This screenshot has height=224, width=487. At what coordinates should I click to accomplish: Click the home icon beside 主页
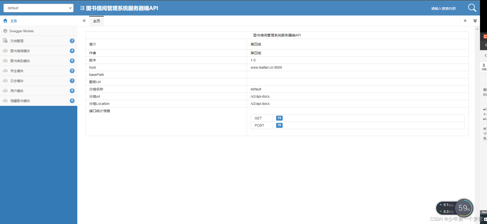(x=5, y=21)
